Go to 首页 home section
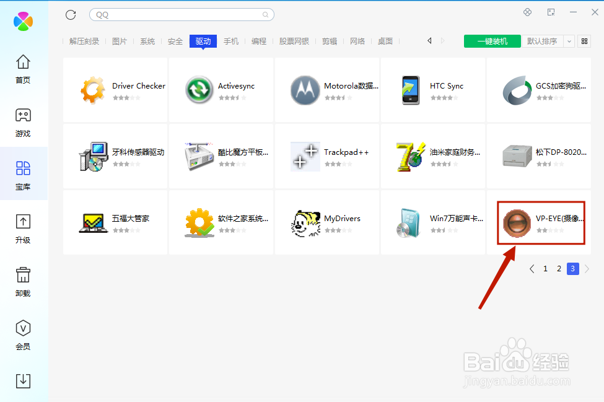Screen dimensions: 604x402 23,69
